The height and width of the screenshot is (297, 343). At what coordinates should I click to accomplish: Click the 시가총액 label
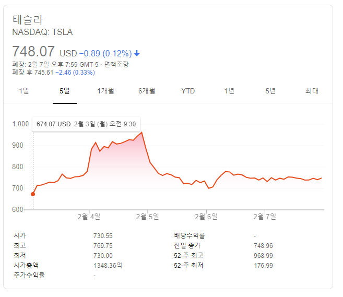point(26,265)
